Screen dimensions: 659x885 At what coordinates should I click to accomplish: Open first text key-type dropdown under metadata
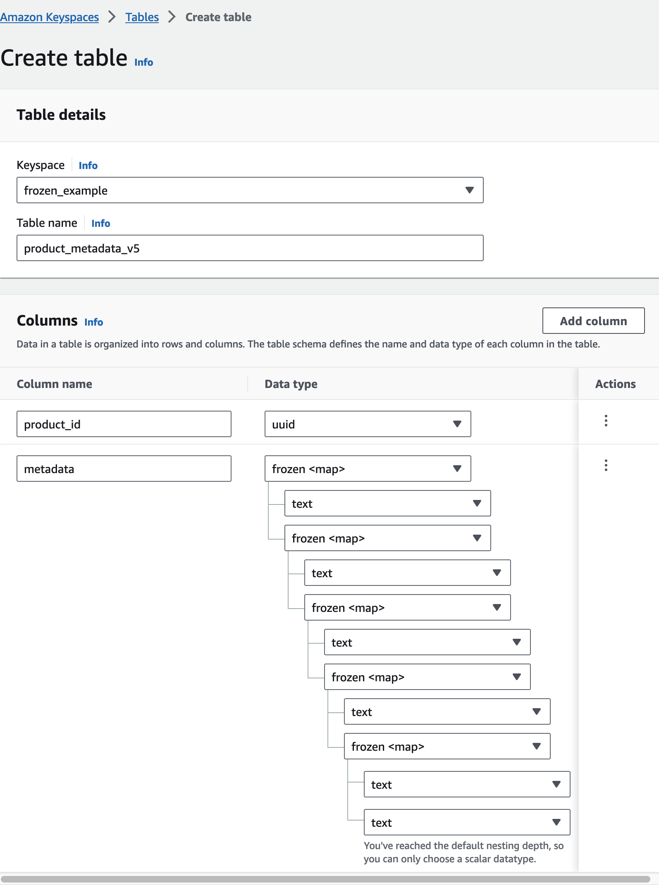pos(387,504)
